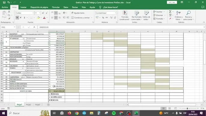Screen dimensions: 206x116
Task: Adjust the zoom slider in status bar
Action: [187, 108]
